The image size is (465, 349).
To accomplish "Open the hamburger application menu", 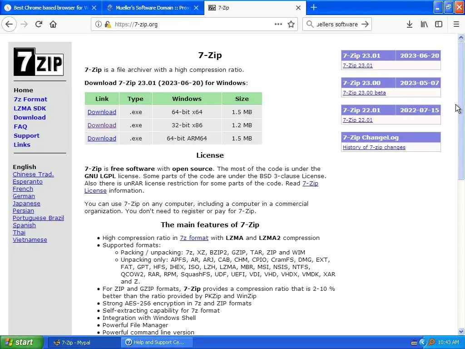I will point(456,25).
